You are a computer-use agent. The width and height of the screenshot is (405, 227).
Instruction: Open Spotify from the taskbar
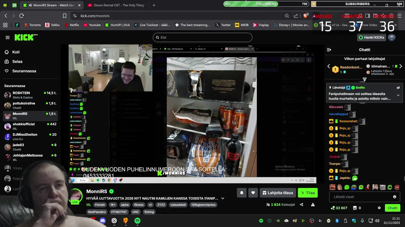coord(137,221)
